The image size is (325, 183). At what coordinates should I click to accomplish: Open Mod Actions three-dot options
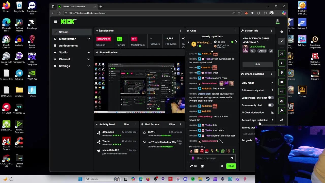181,125
